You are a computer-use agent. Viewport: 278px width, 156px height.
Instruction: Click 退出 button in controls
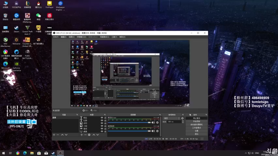coord(196,134)
